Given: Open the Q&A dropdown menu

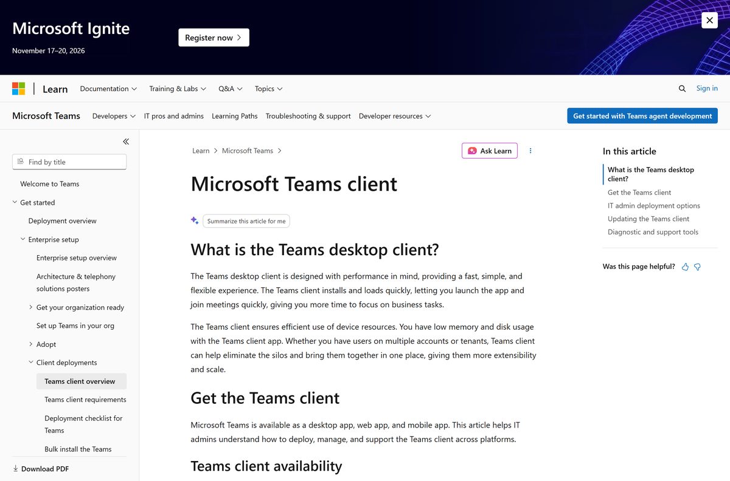Looking at the screenshot, I should pos(231,89).
